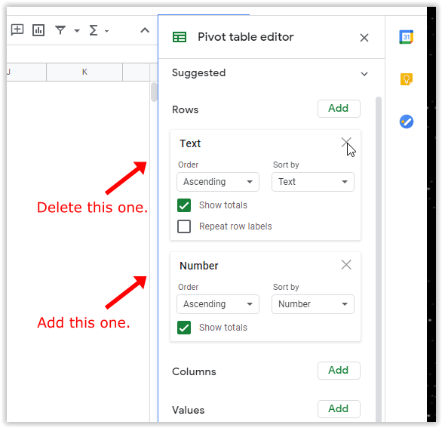
Task: Click the Rows section label
Action: point(186,109)
